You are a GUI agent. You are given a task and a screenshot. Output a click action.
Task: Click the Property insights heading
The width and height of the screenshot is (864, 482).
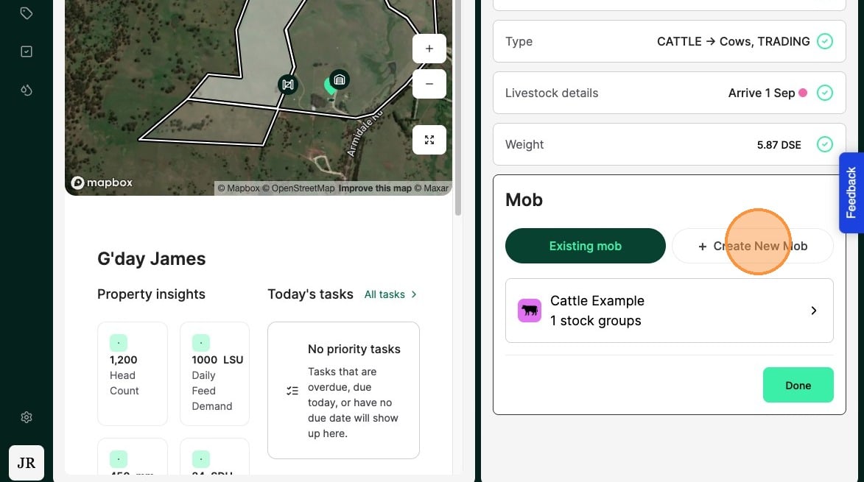151,294
